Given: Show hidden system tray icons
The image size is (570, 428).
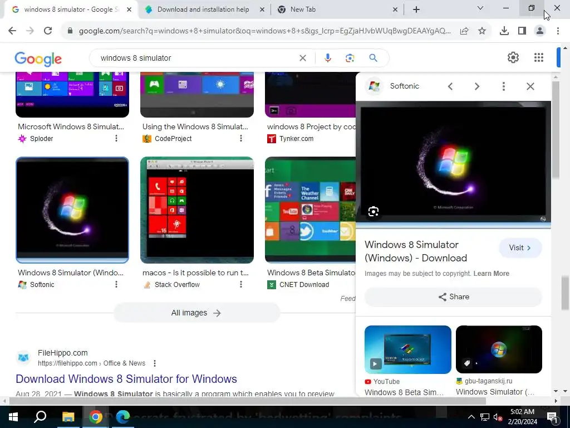Looking at the screenshot, I should point(471,417).
